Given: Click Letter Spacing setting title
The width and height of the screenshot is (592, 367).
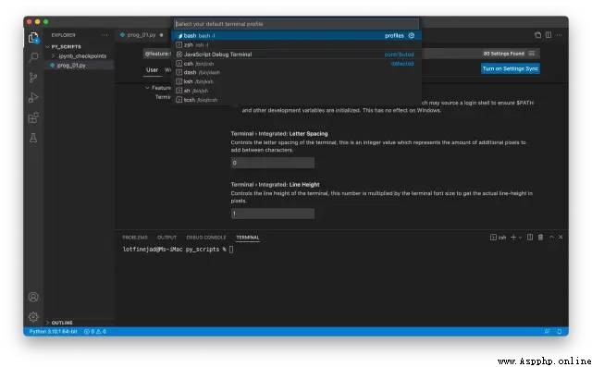Looking at the screenshot, I should (x=279, y=133).
